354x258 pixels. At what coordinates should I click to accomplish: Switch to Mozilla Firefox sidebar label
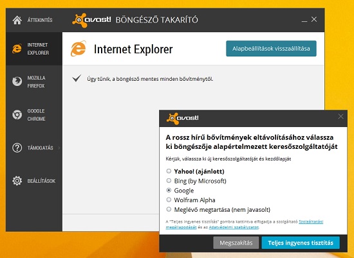click(x=36, y=82)
